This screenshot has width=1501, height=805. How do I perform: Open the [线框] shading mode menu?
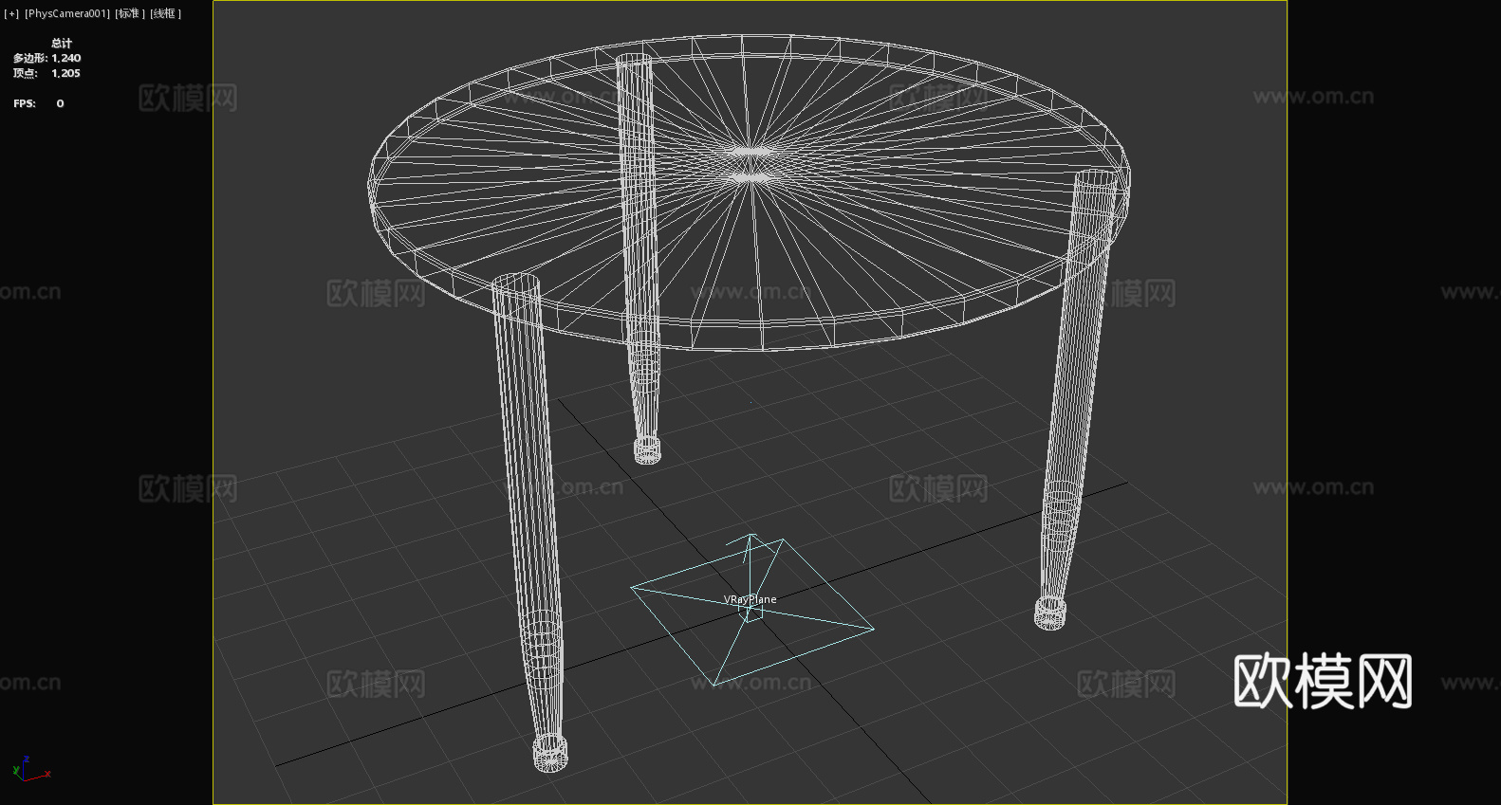click(165, 13)
